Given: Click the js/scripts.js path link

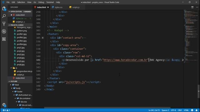Looking at the screenshot, I should [x=75, y=82].
